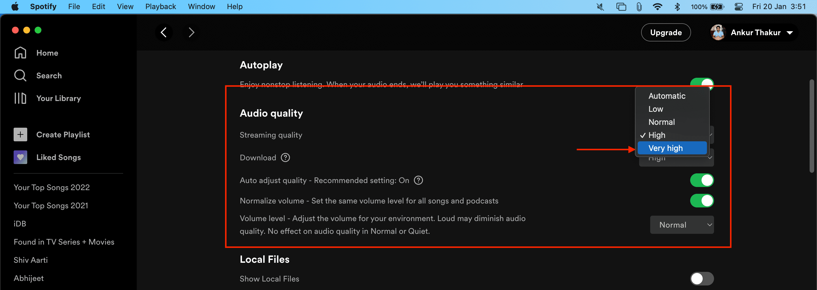Open Liked Songs heart icon

20,157
